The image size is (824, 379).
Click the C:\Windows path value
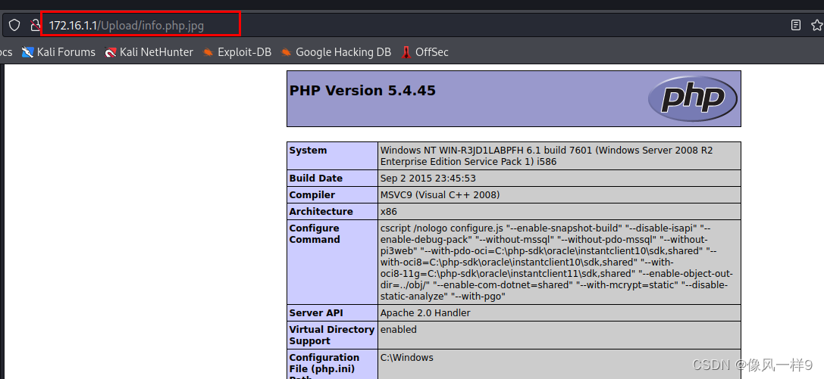coord(407,358)
